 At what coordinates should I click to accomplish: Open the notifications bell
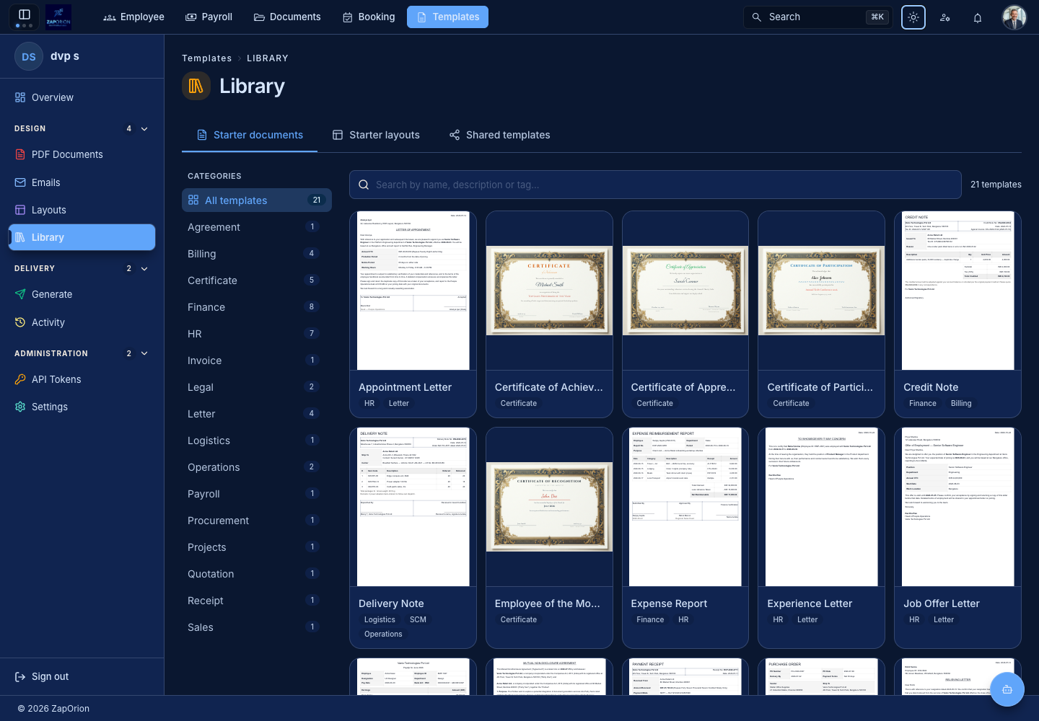click(x=978, y=17)
